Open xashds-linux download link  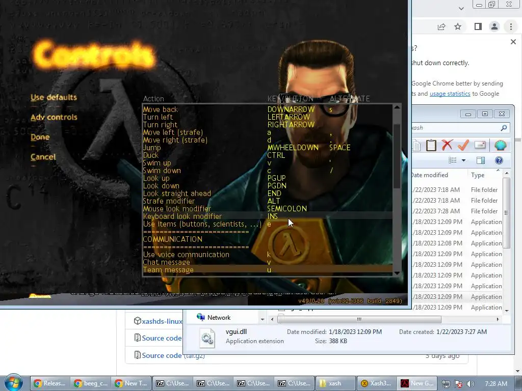click(162, 321)
